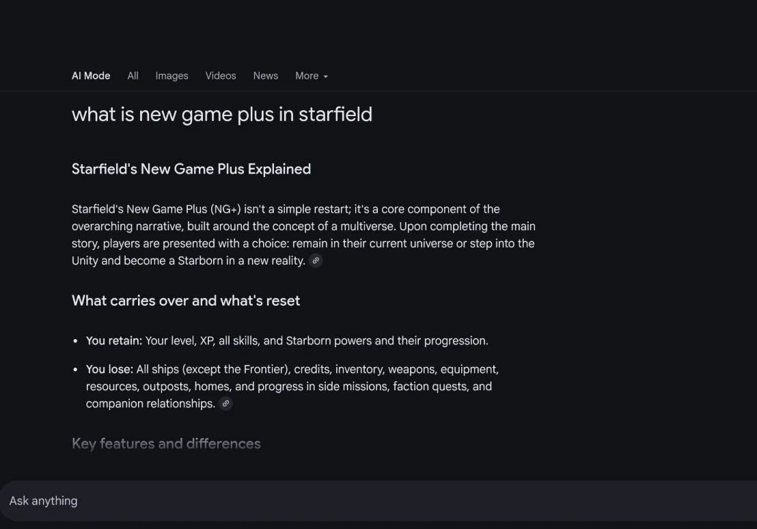Show News results tab

click(266, 76)
